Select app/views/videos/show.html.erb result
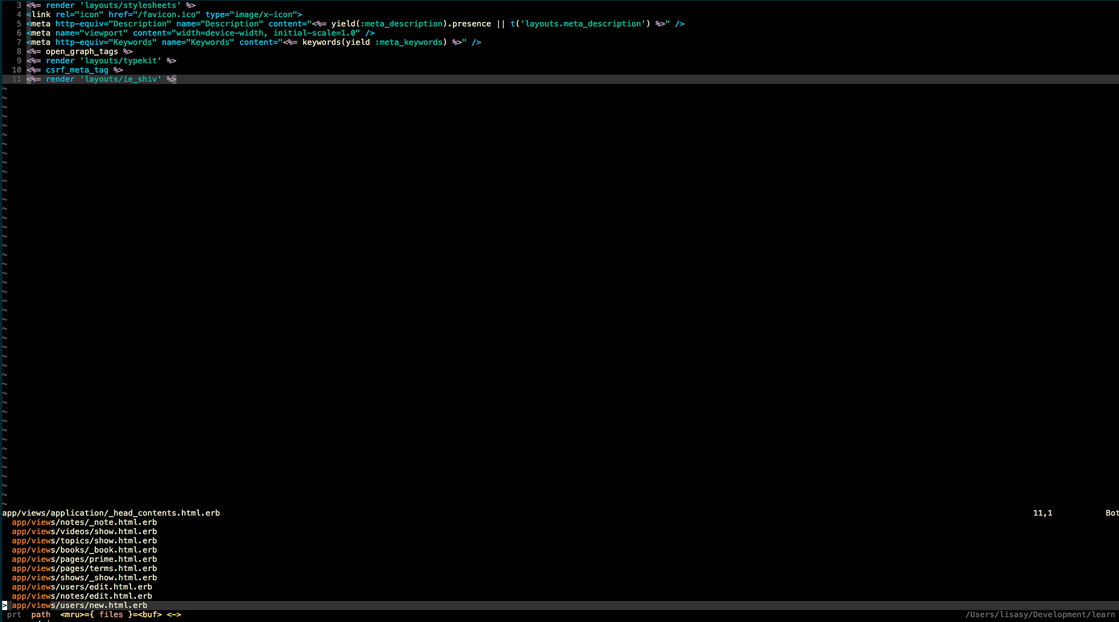The image size is (1119, 622). 84,531
